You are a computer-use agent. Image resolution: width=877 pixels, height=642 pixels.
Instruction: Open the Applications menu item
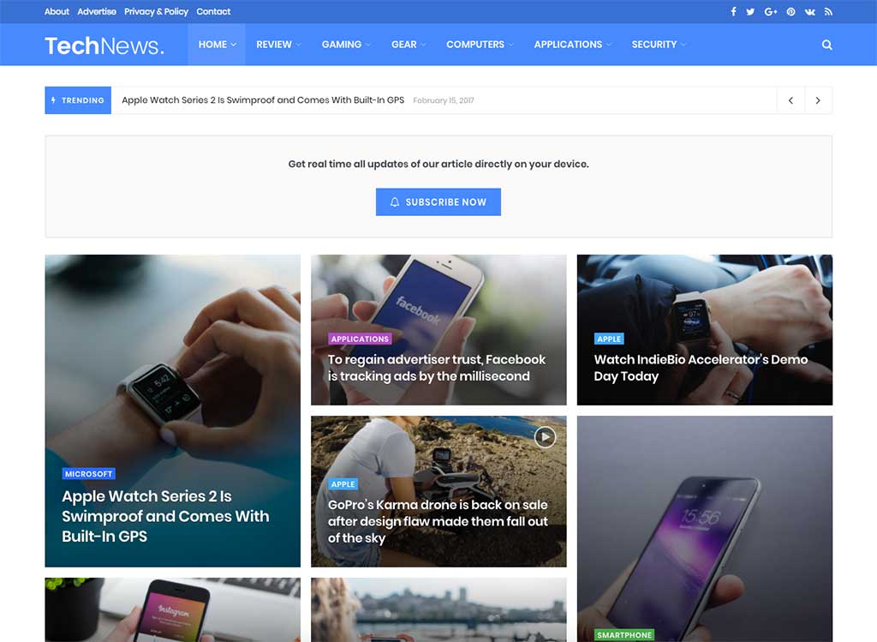pyautogui.click(x=572, y=45)
